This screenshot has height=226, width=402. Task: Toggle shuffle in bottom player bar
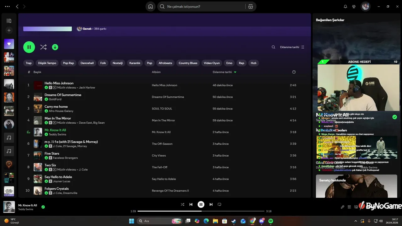(182, 205)
